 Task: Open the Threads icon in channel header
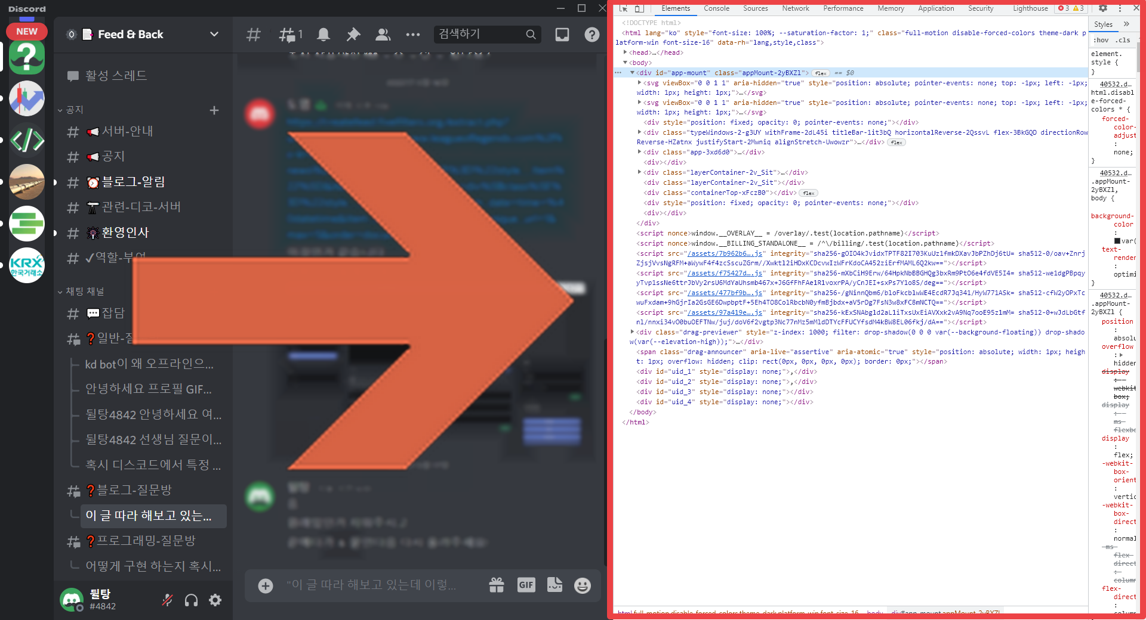pyautogui.click(x=291, y=35)
